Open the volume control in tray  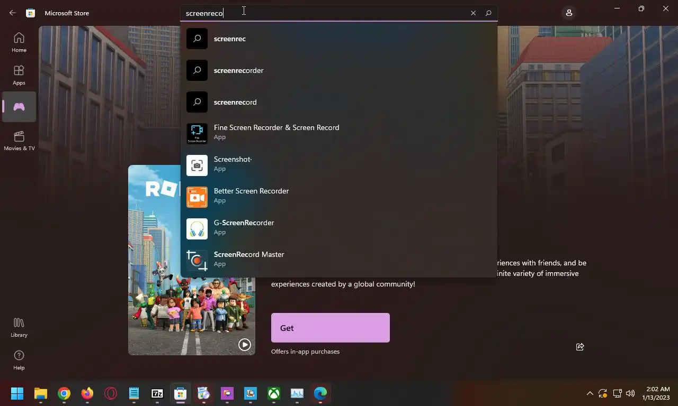[630, 393]
